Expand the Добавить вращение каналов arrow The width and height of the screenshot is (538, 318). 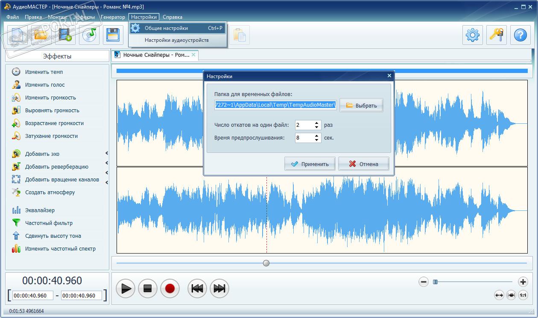click(x=107, y=183)
